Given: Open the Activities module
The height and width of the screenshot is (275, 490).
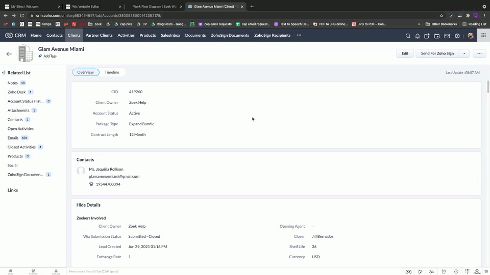Looking at the screenshot, I should click(x=126, y=35).
